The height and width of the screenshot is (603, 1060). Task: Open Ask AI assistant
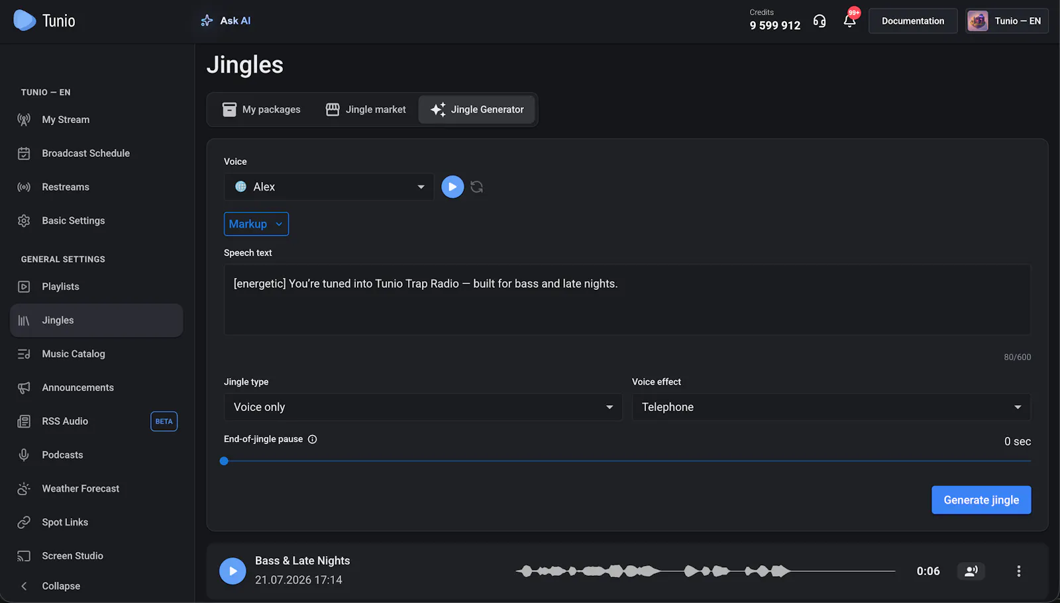(x=226, y=21)
